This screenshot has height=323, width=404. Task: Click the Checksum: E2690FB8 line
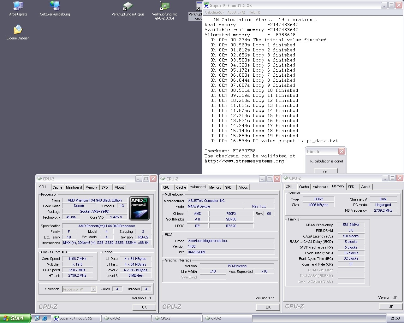(x=230, y=151)
